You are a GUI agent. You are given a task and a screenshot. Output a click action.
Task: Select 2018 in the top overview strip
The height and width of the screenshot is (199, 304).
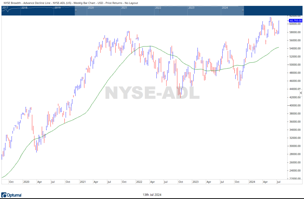tap(25, 7)
